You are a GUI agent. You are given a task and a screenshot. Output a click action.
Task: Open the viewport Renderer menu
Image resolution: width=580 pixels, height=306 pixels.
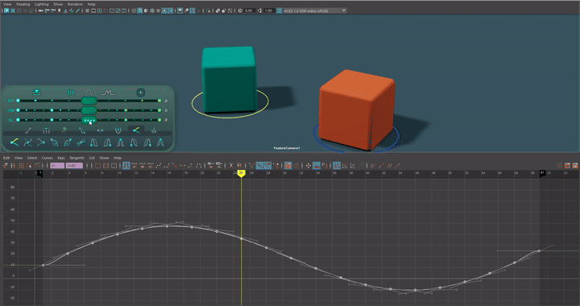pyautogui.click(x=75, y=4)
